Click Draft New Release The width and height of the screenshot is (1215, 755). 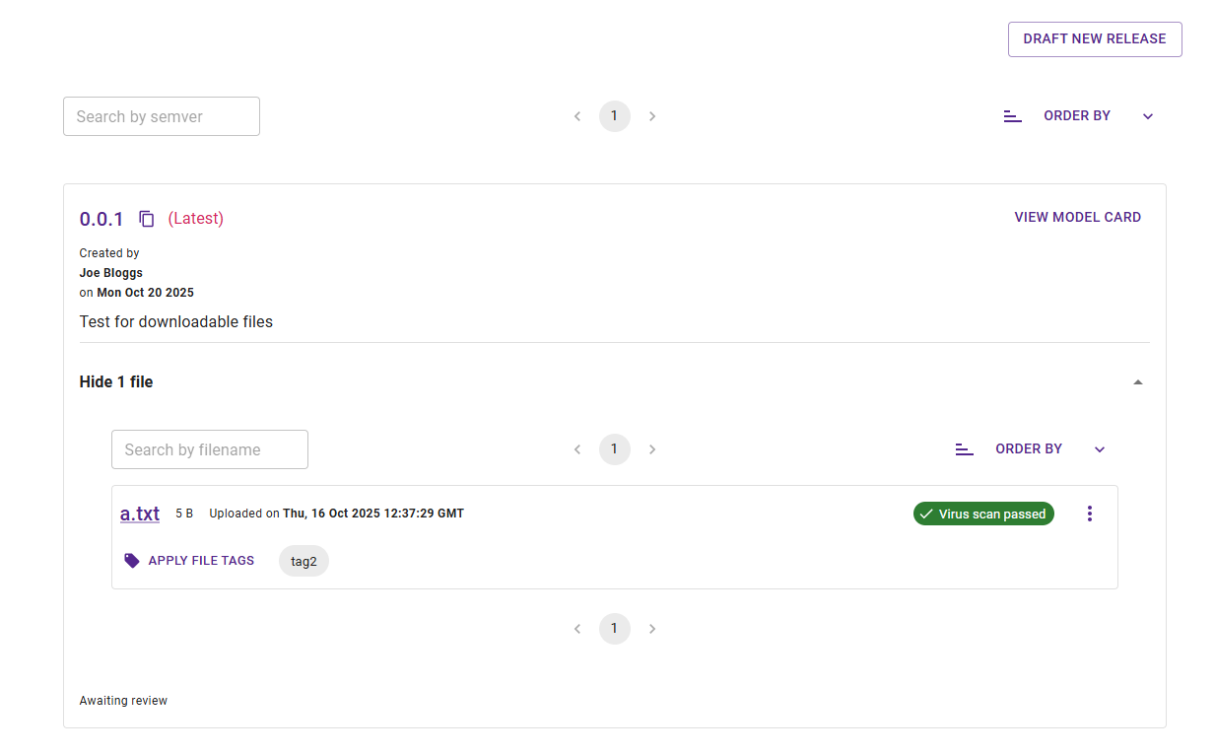pos(1095,38)
